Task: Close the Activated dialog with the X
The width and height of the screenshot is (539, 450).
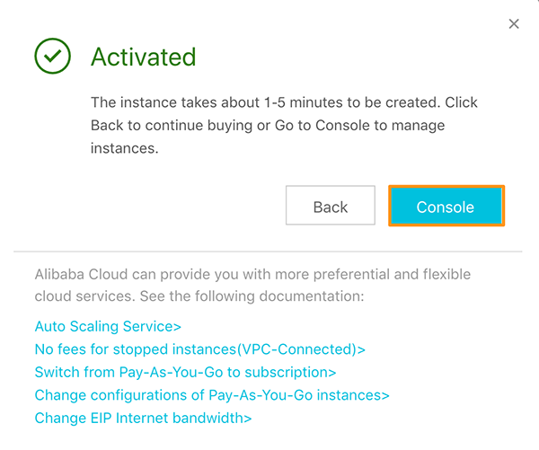Action: [x=514, y=23]
